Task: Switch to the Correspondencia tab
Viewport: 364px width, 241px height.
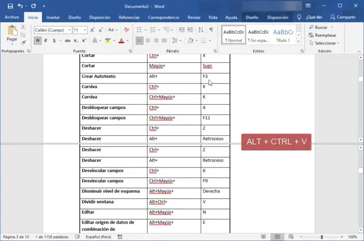Action: pos(163,17)
